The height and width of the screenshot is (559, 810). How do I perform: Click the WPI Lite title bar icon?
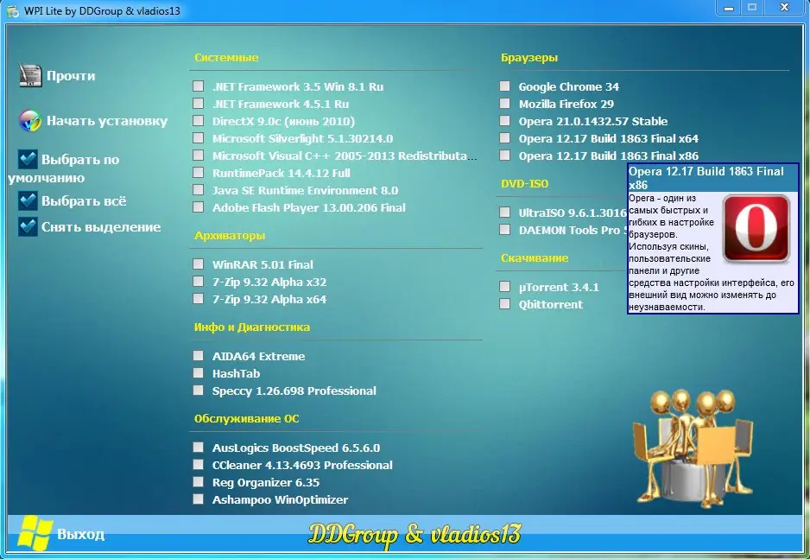(x=11, y=10)
